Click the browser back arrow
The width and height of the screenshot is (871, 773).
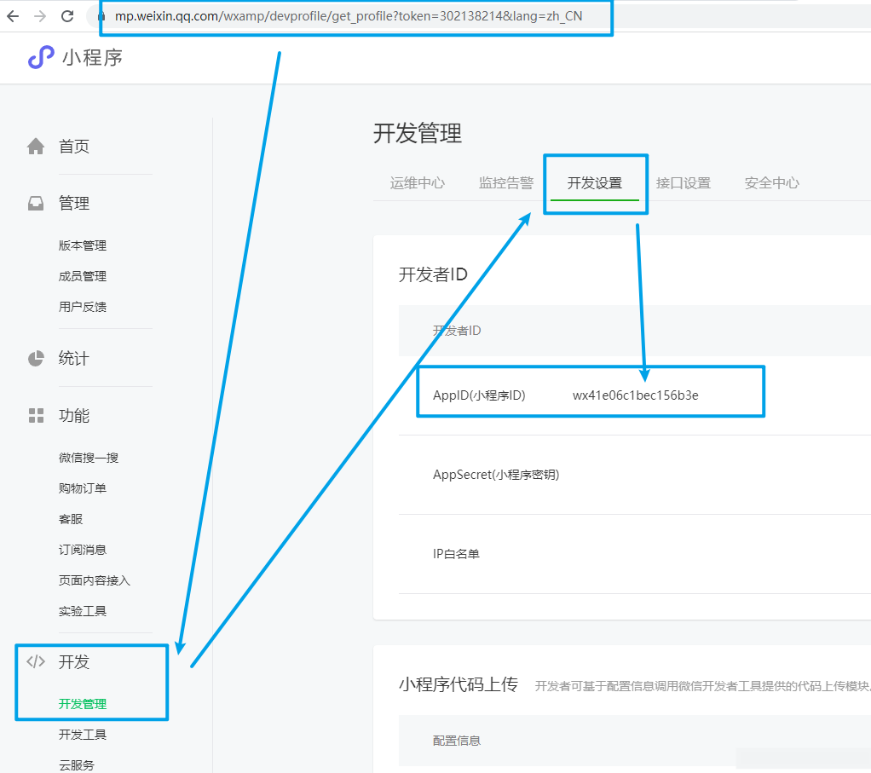[12, 16]
